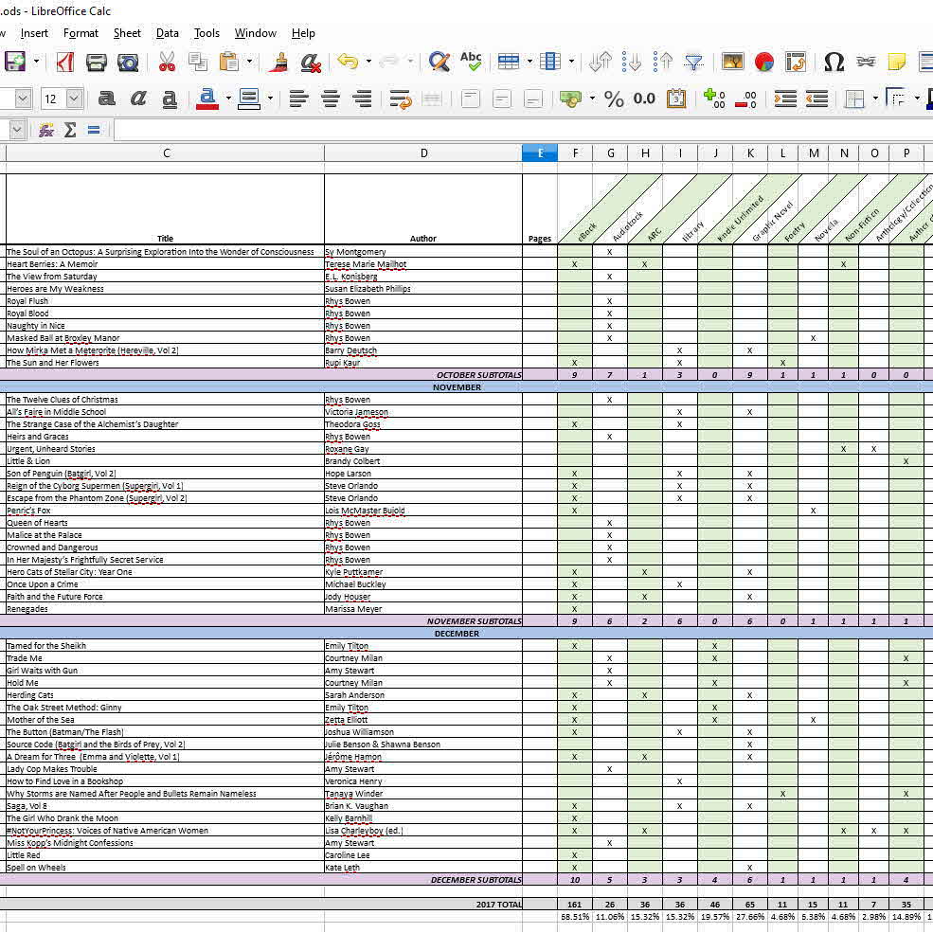Click the Cut scissors icon
The width and height of the screenshot is (933, 933).
(167, 63)
